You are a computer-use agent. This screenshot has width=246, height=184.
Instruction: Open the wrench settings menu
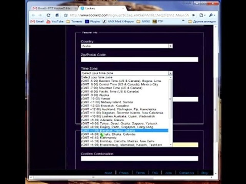212,15
